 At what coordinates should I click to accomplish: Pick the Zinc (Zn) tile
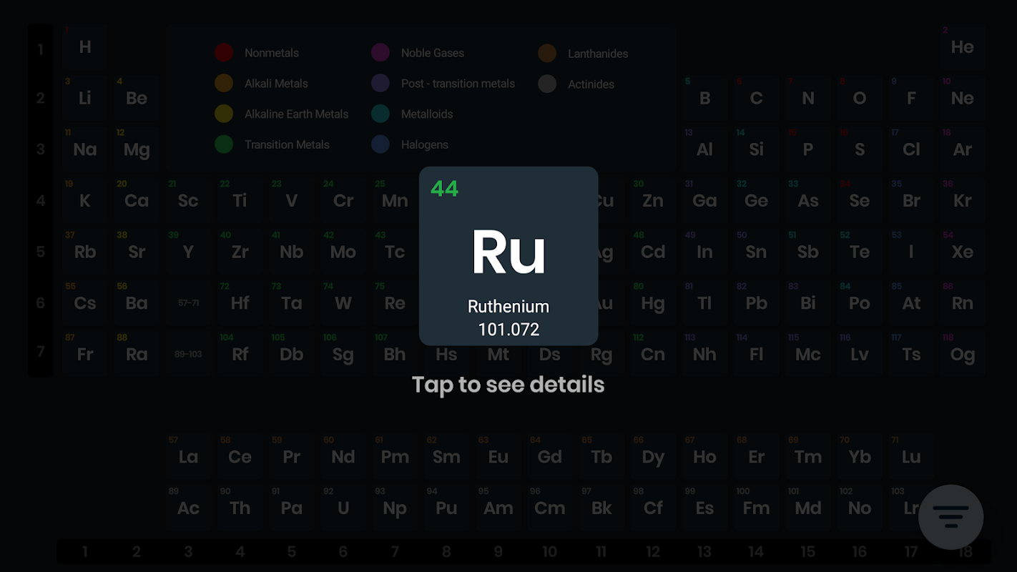click(653, 201)
